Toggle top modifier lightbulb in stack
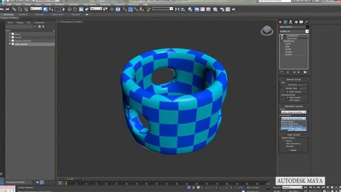The width and height of the screenshot is (341, 192). [x=282, y=36]
